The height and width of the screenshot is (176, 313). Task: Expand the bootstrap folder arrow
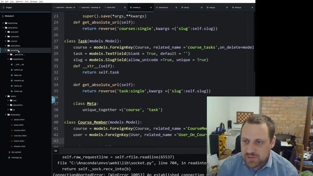coord(3,23)
